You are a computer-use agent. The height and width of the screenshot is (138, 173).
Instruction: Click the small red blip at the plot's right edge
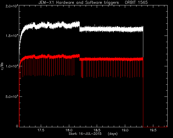coord(167,126)
